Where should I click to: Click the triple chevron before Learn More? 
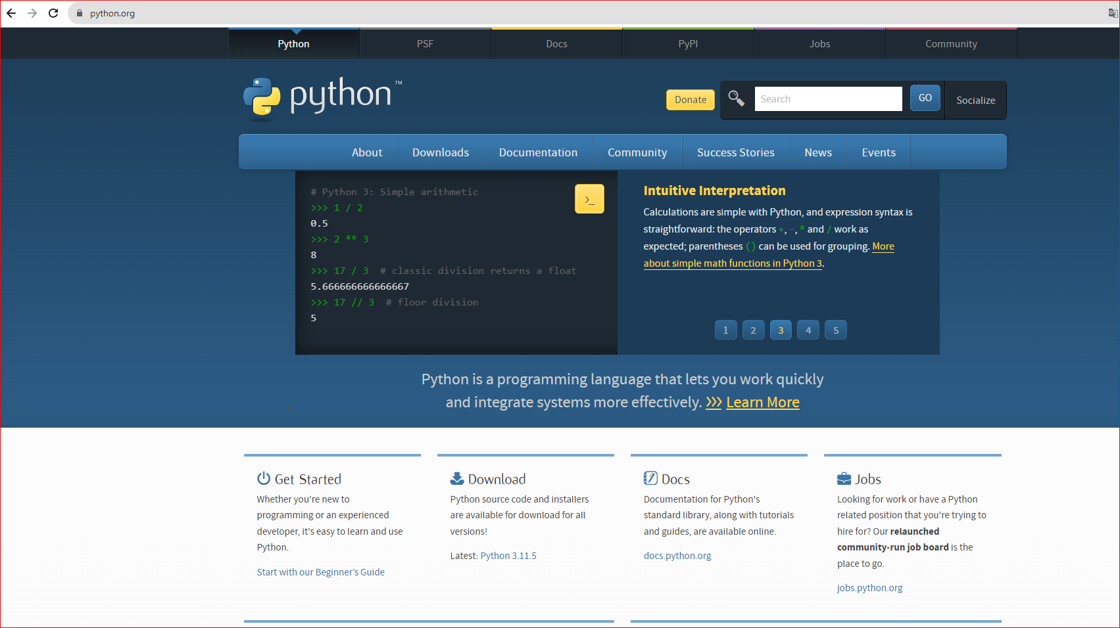point(714,402)
